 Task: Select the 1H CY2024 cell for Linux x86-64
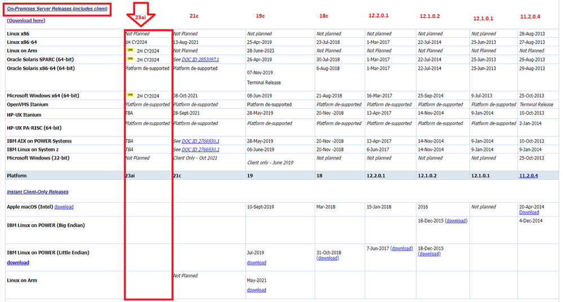pos(136,42)
